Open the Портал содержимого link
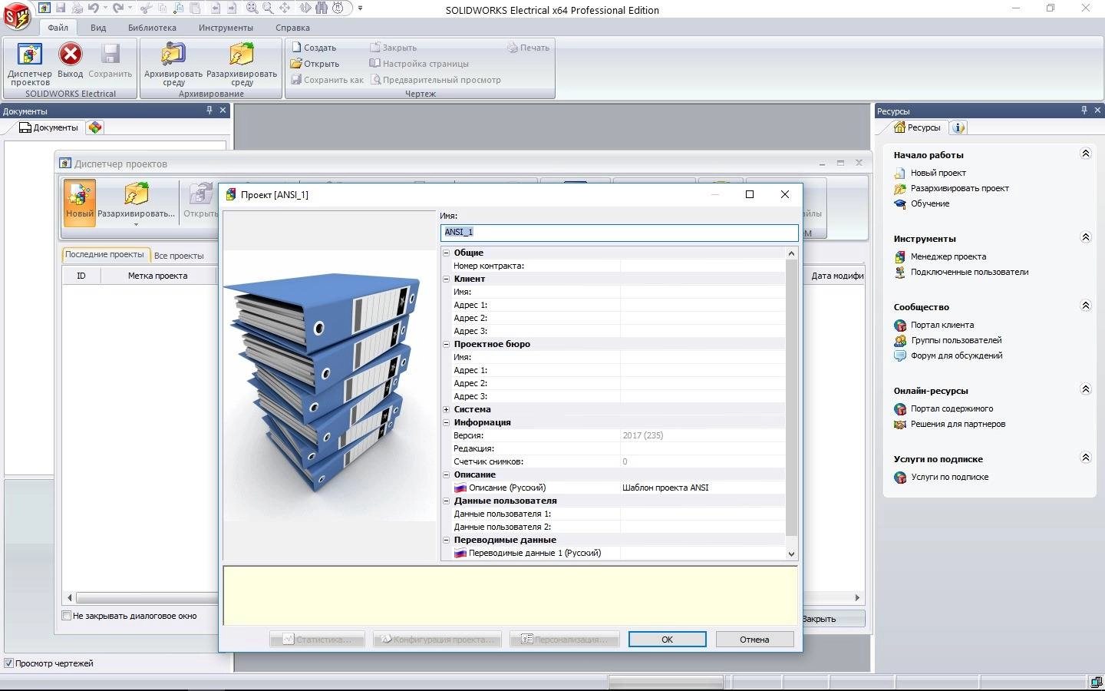 (952, 408)
